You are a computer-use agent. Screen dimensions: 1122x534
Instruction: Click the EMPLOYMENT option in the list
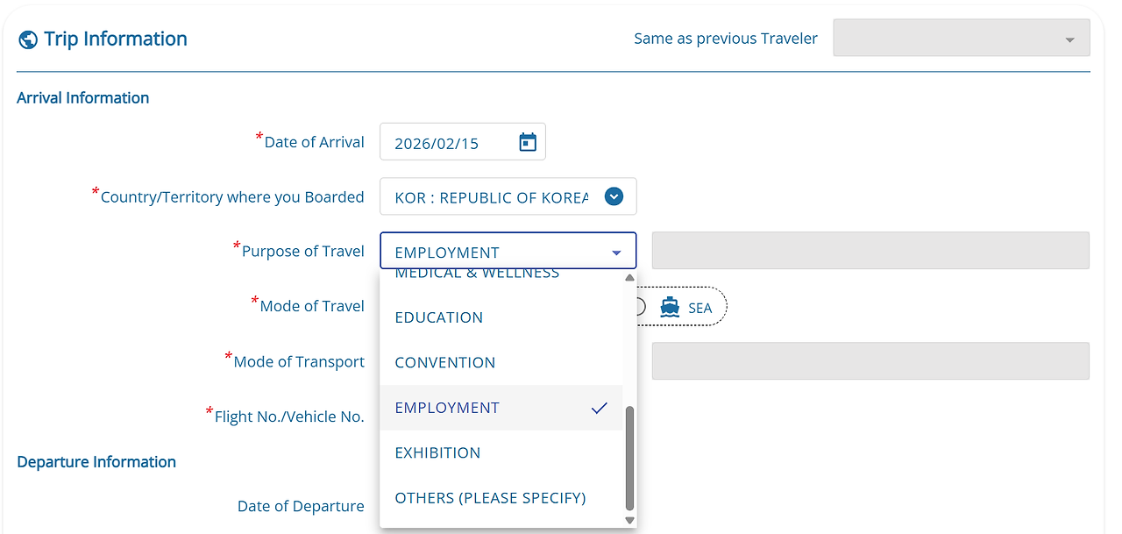tap(447, 408)
